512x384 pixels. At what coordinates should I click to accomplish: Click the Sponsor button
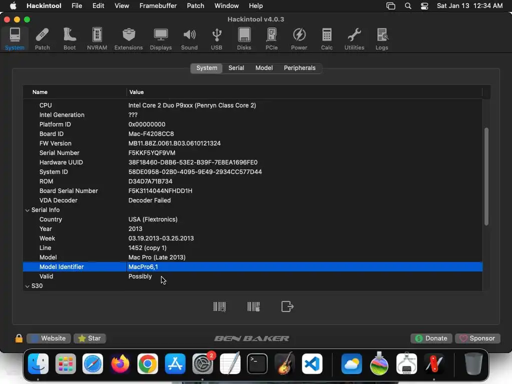pyautogui.click(x=477, y=338)
